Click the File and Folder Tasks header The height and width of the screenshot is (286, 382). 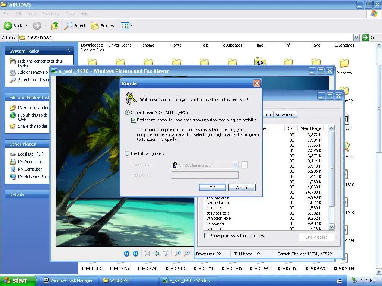point(27,98)
